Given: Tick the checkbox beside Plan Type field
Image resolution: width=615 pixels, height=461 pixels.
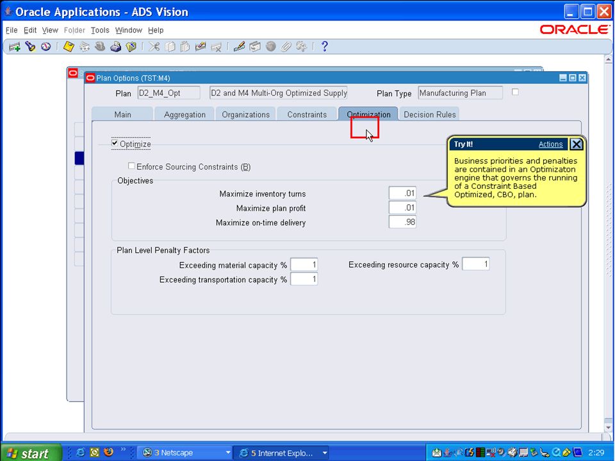Looking at the screenshot, I should pyautogui.click(x=515, y=92).
